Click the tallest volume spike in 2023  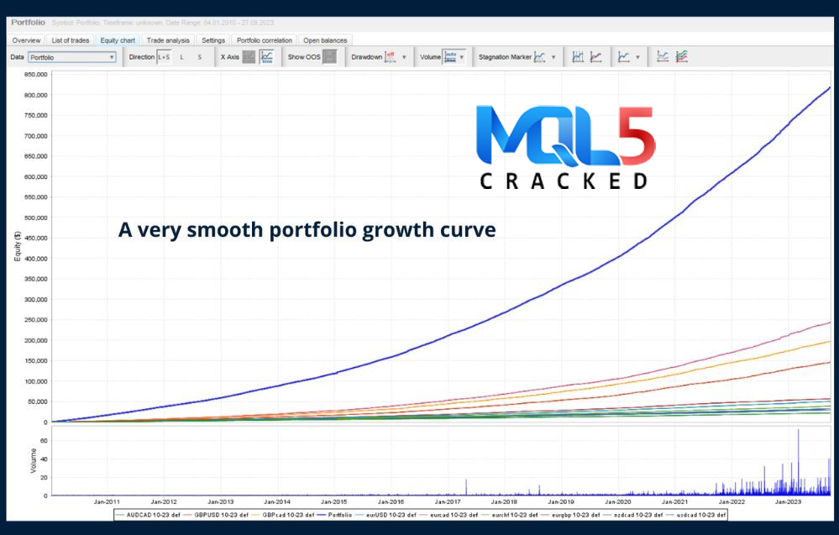coord(799,461)
